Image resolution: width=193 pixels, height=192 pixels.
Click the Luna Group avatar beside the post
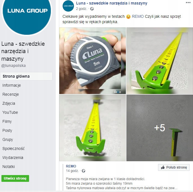[68, 6]
